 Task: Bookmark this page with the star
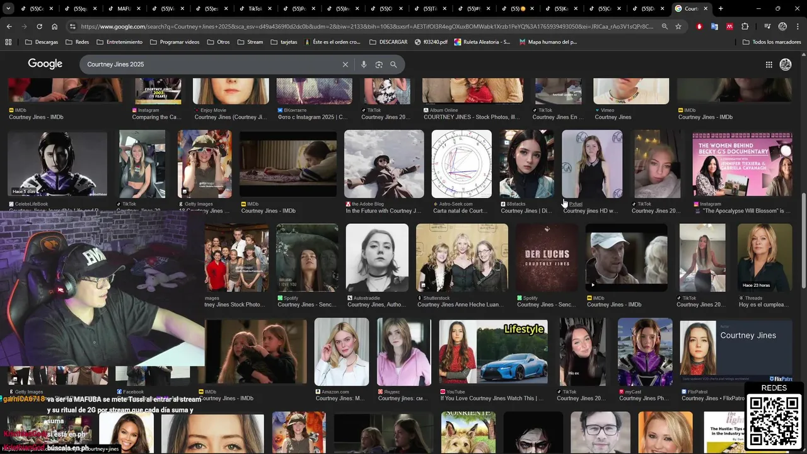tap(678, 26)
